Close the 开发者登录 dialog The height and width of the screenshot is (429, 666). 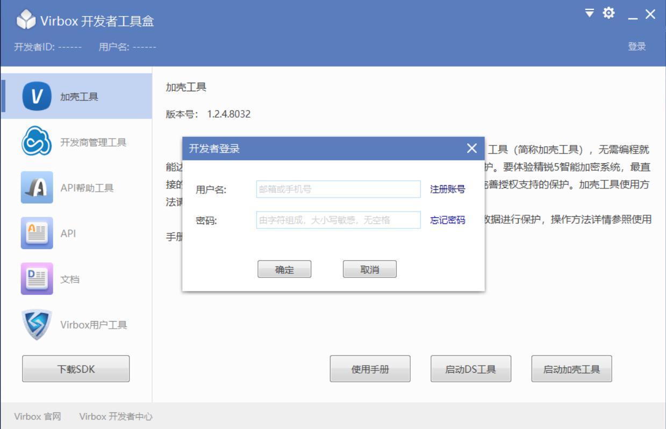coord(472,148)
